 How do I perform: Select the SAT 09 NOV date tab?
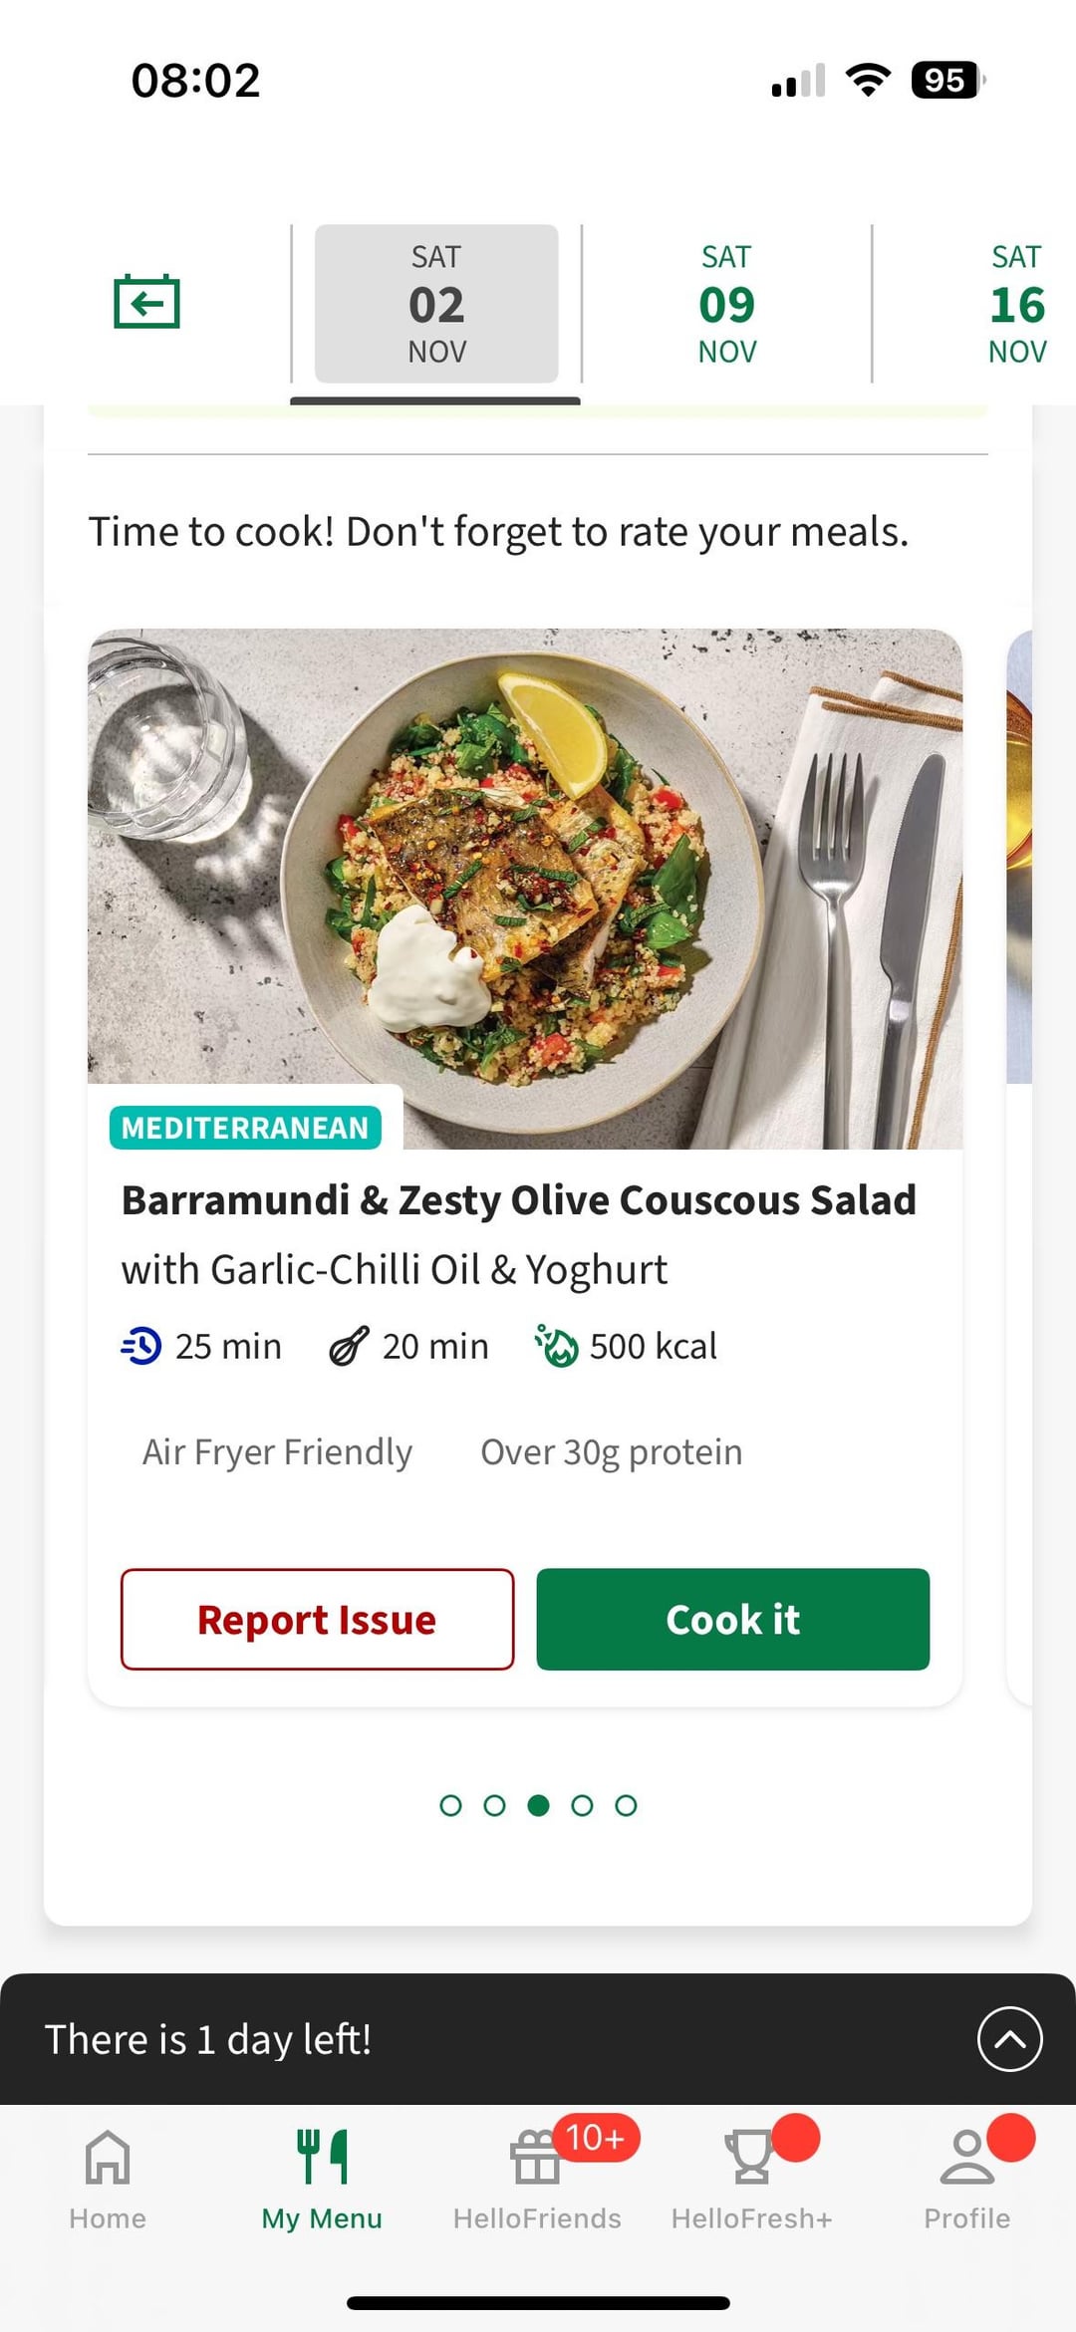click(x=726, y=304)
